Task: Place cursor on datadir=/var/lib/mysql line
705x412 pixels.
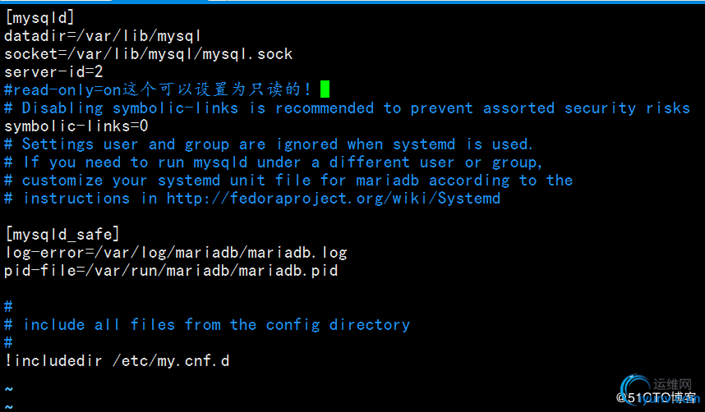Action: (x=103, y=36)
